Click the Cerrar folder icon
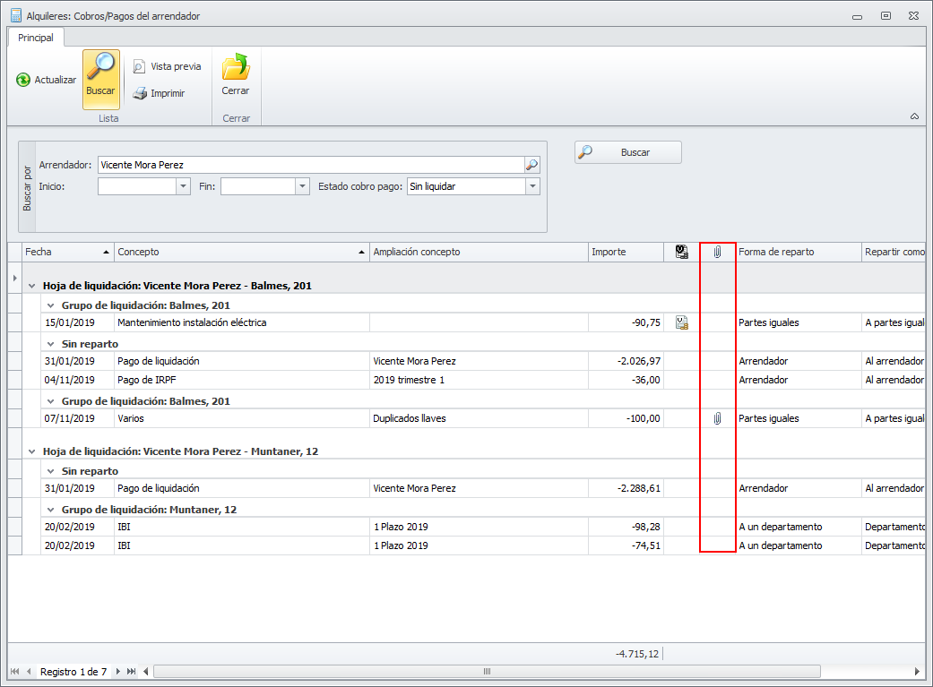The height and width of the screenshot is (687, 933). 236,69
